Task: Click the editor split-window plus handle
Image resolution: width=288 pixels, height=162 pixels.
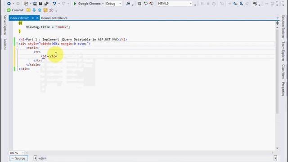Action: click(x=277, y=23)
